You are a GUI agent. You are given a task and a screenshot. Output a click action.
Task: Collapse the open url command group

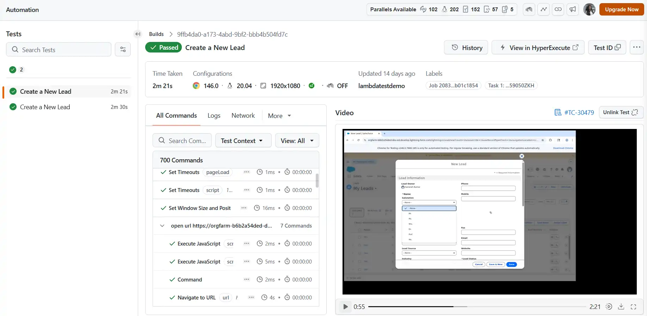(x=162, y=225)
